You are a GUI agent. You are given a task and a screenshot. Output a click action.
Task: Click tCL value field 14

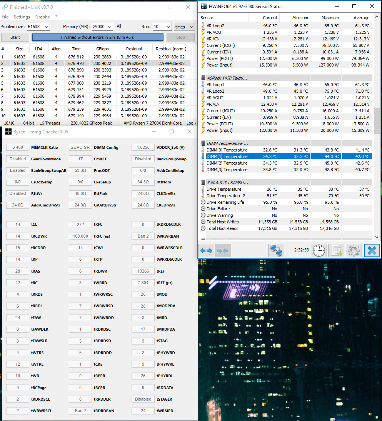[x=18, y=225]
